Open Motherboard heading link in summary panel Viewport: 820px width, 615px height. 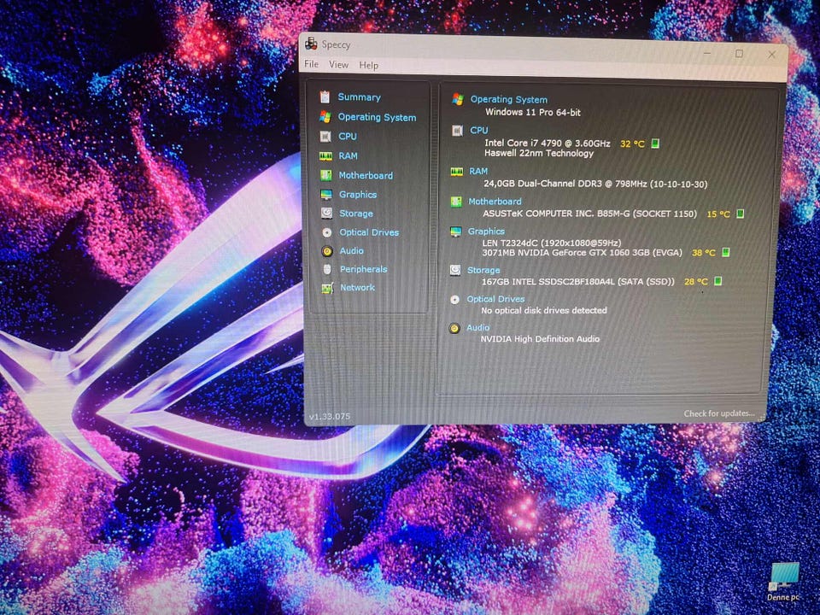coord(495,202)
